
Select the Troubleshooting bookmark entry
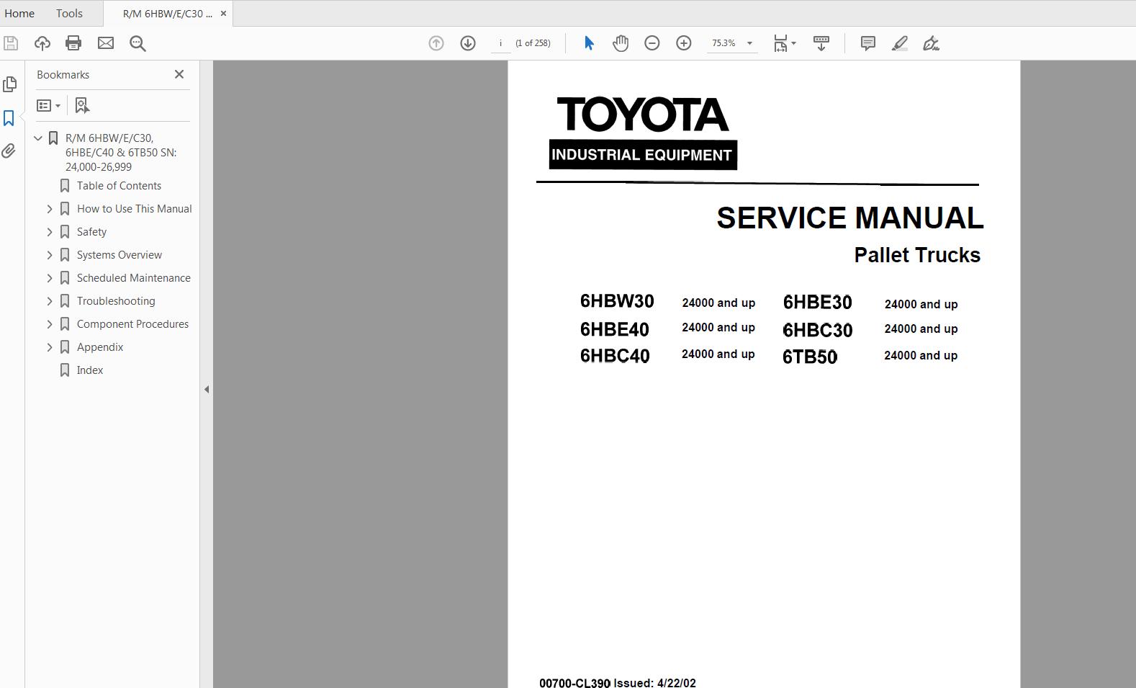pos(116,301)
